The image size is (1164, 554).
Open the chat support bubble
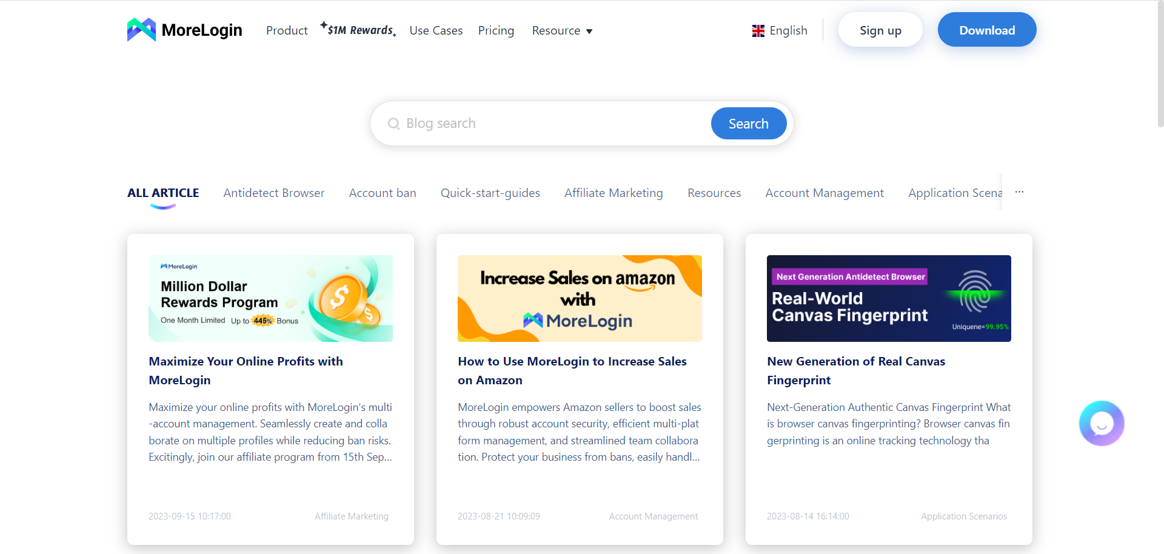(1102, 423)
